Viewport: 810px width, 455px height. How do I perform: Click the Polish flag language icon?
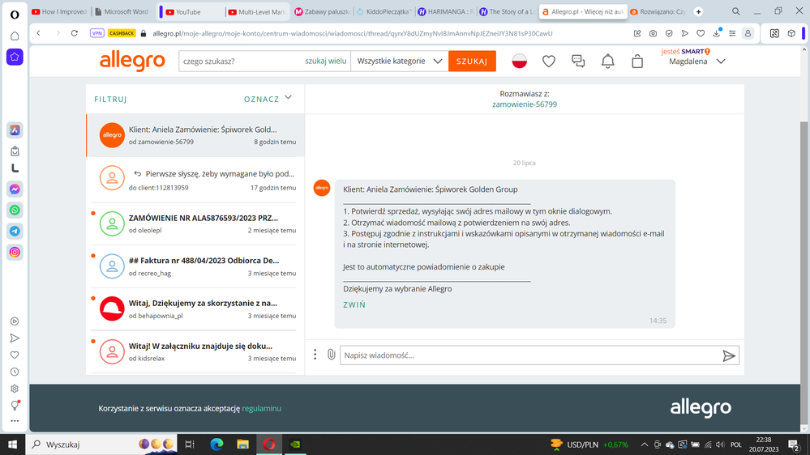pyautogui.click(x=519, y=61)
